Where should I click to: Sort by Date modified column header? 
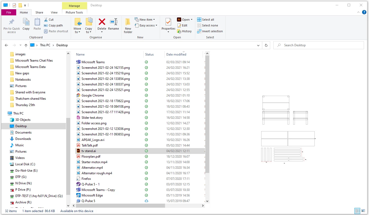(176, 54)
